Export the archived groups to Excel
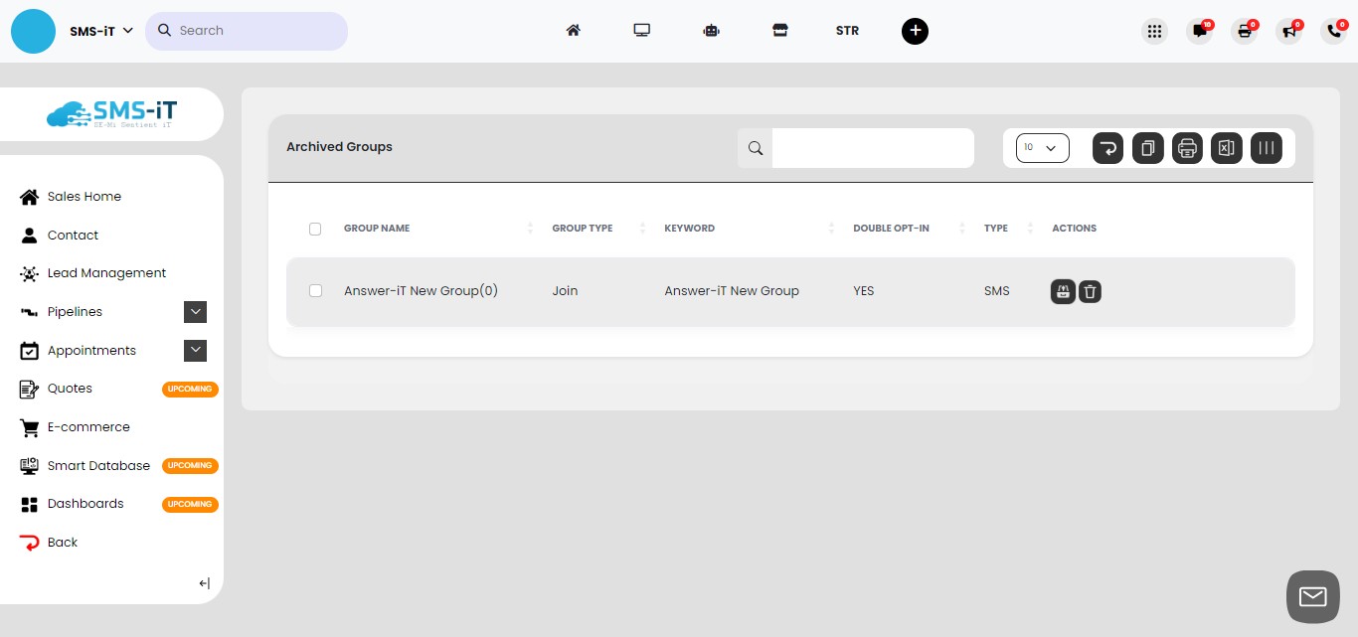 click(1226, 148)
